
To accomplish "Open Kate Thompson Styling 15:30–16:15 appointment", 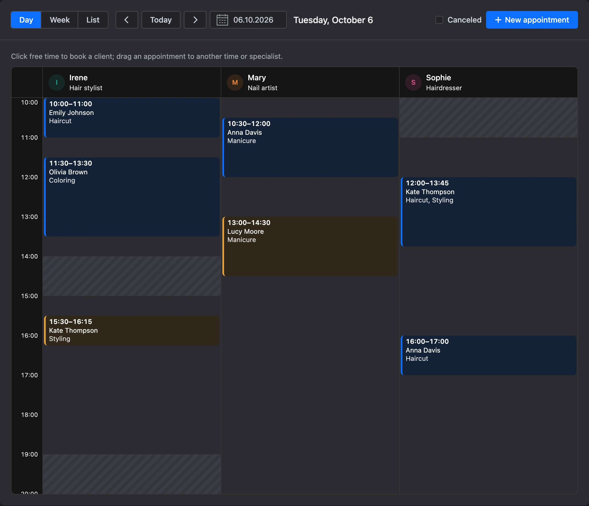I will pyautogui.click(x=132, y=331).
